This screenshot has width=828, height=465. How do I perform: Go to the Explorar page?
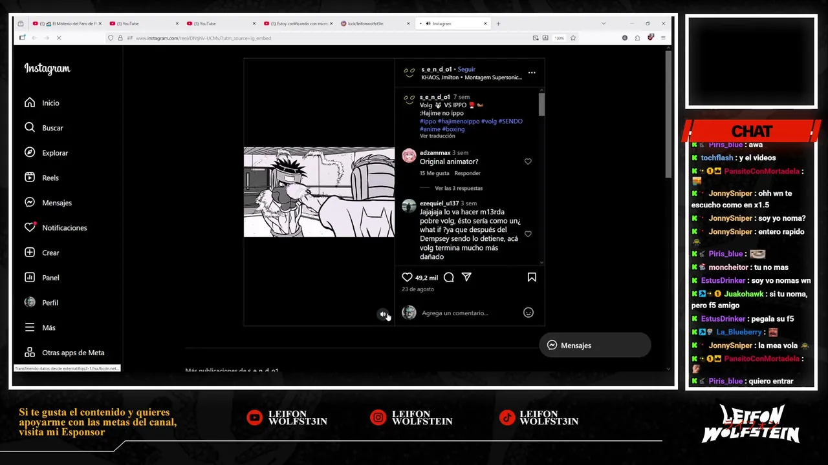(x=46, y=153)
